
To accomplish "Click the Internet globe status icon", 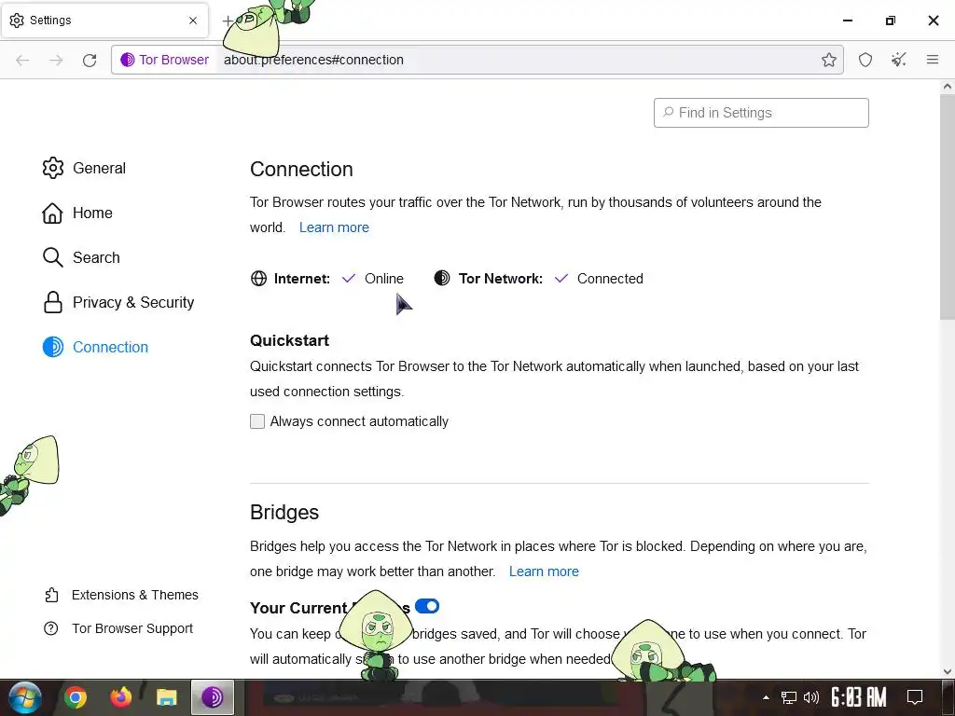I will [x=259, y=279].
